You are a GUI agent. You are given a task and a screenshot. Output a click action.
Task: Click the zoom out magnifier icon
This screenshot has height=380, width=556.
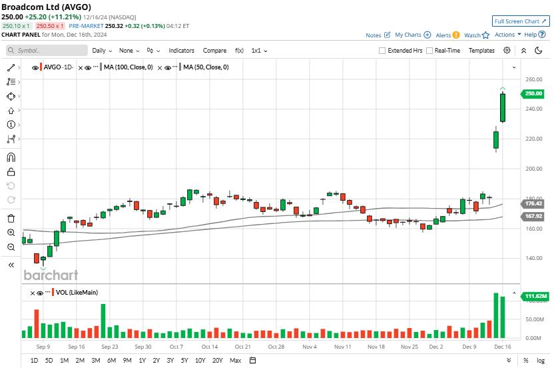11,247
